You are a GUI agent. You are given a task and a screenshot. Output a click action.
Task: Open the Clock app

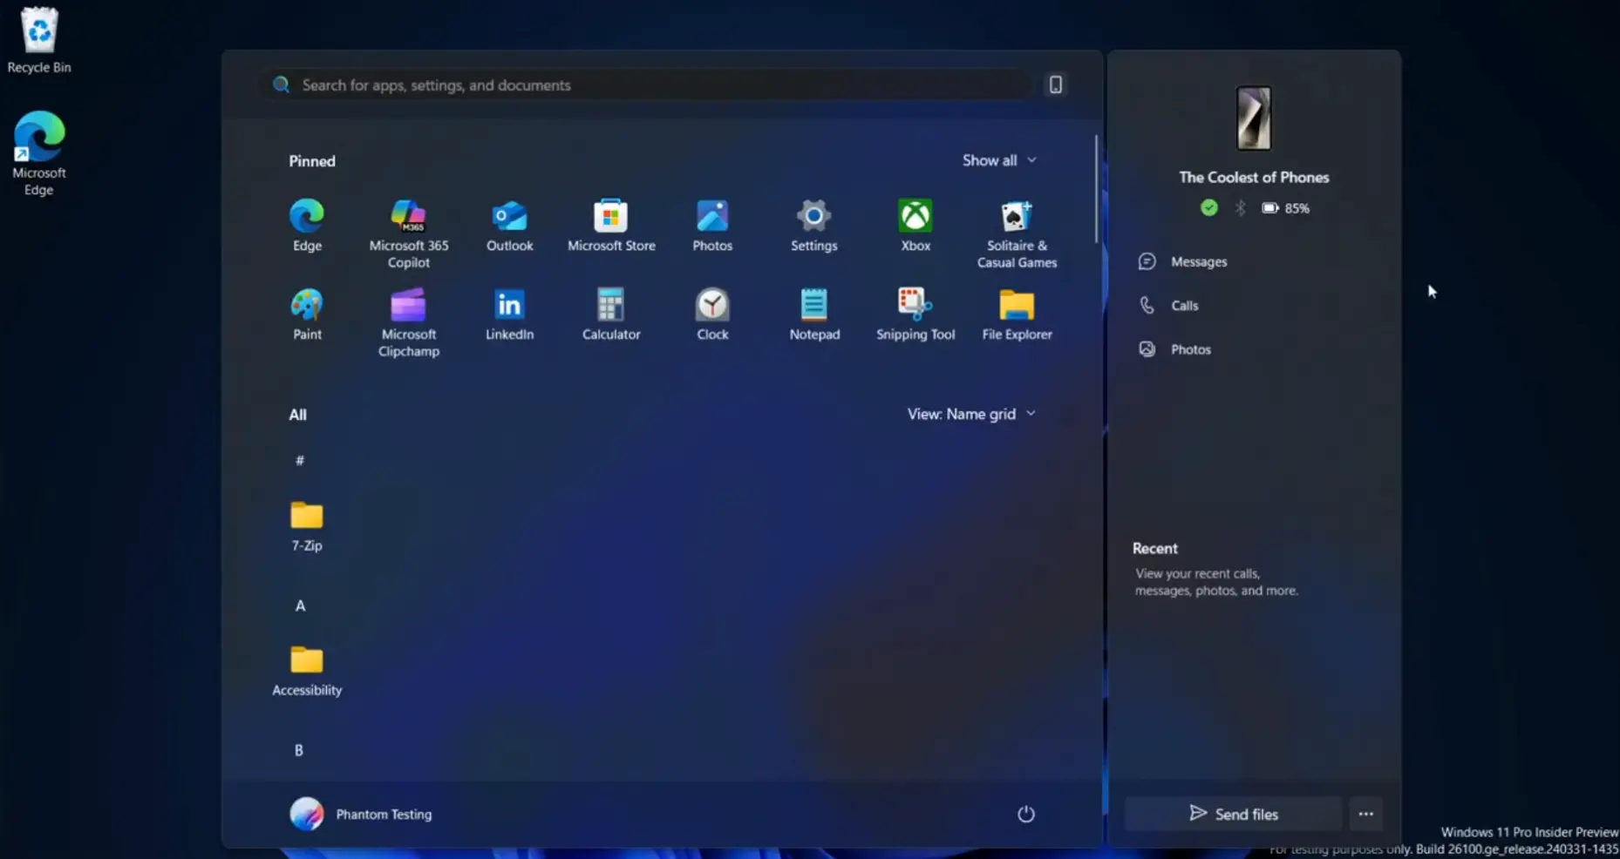click(x=712, y=314)
